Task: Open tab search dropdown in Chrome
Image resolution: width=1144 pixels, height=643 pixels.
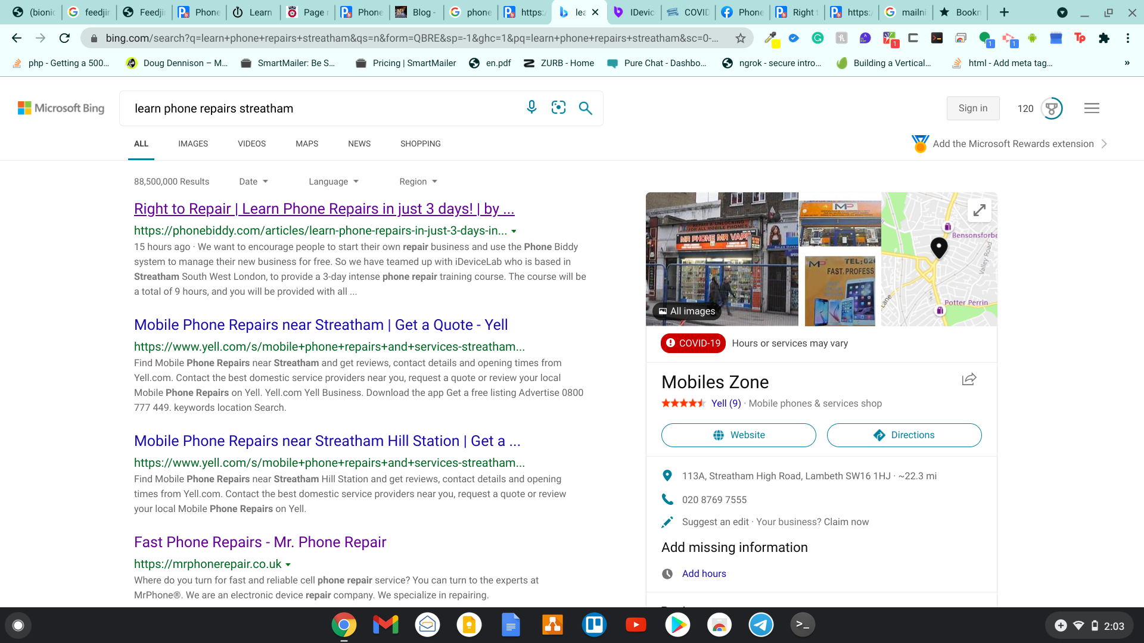Action: point(1062,12)
